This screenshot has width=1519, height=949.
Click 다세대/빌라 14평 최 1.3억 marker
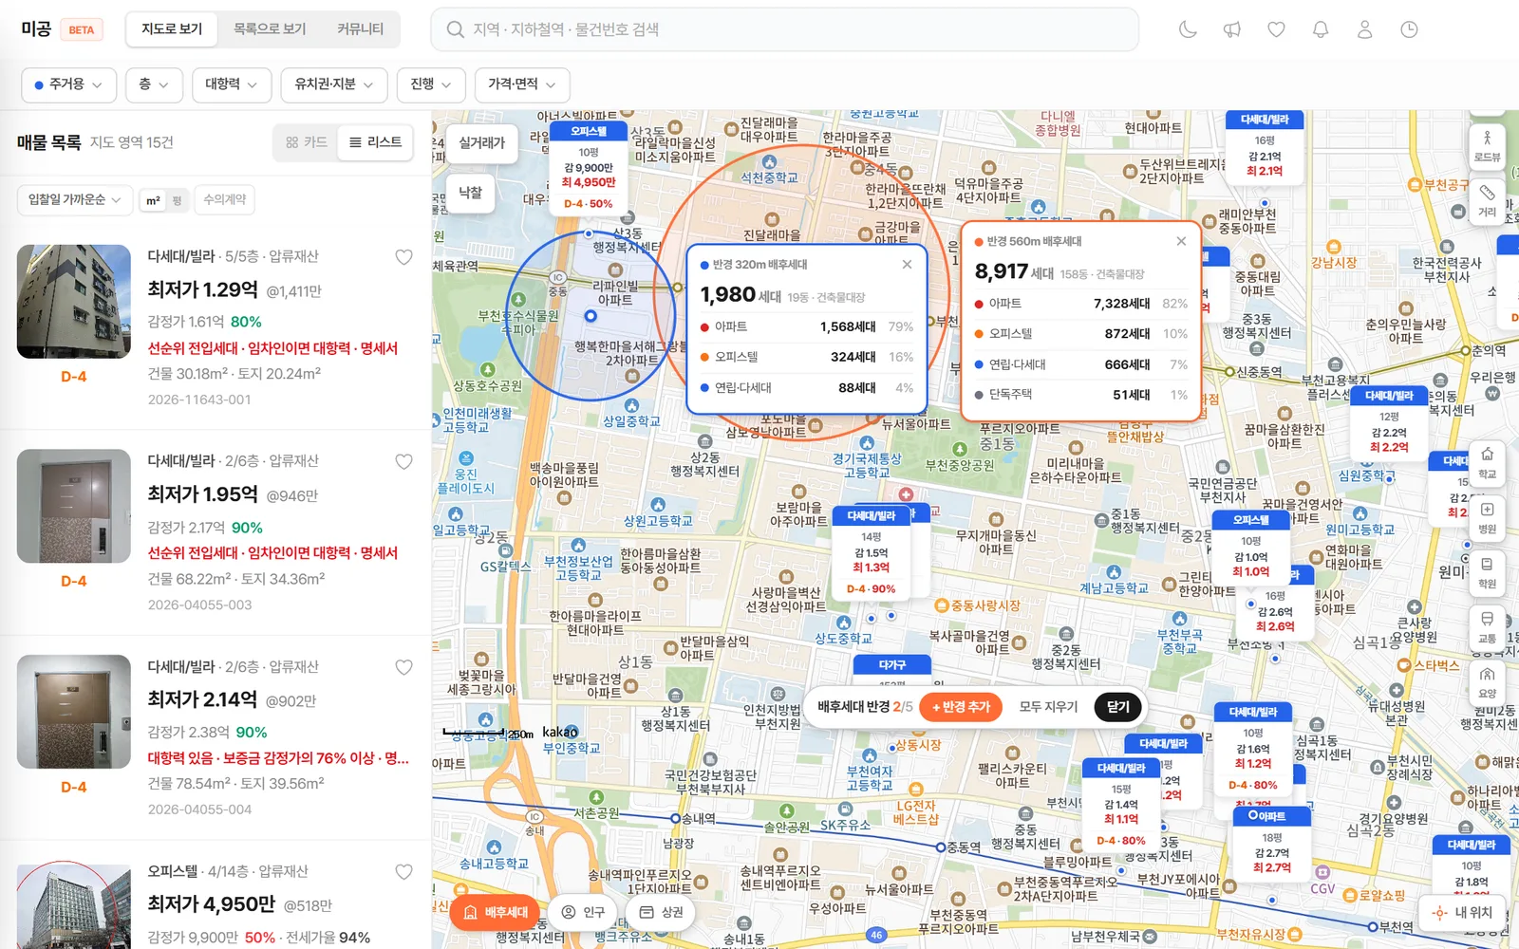pyautogui.click(x=871, y=553)
